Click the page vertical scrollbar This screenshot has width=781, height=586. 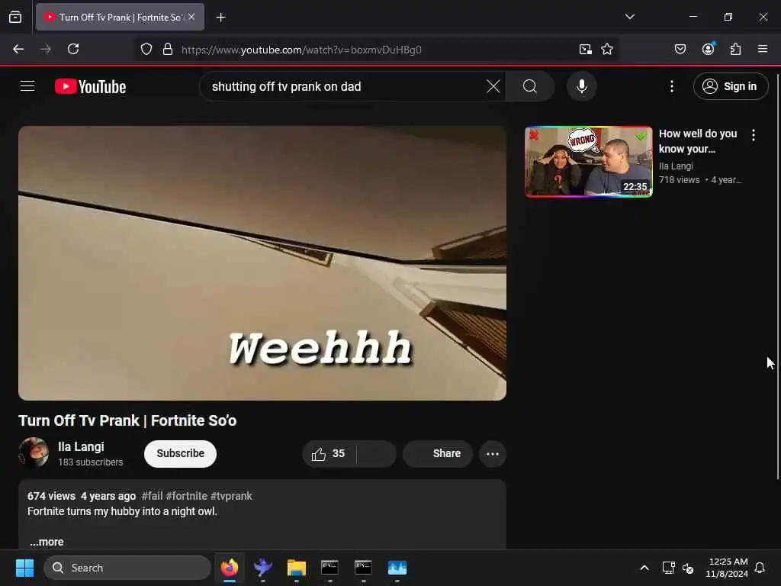point(777,276)
